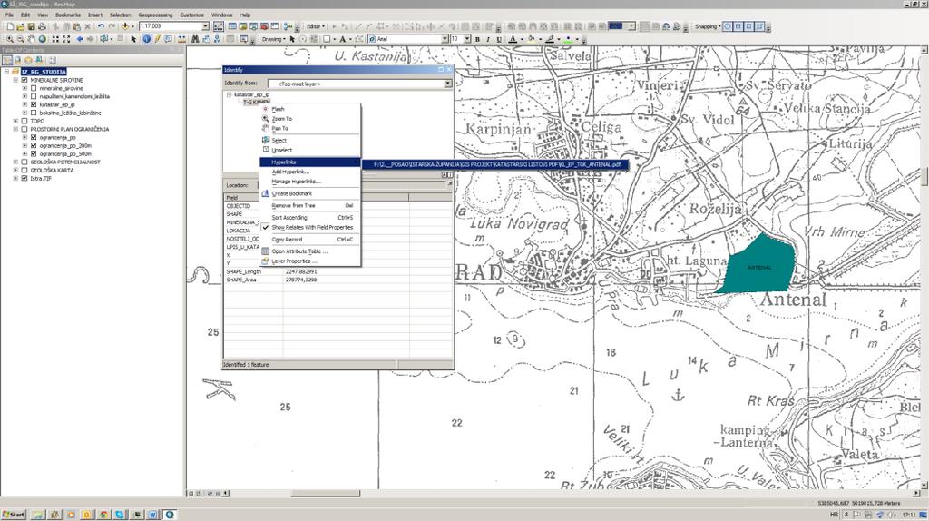929x521 pixels.
Task: Open the Identify from layer dropdown
Action: (448, 84)
